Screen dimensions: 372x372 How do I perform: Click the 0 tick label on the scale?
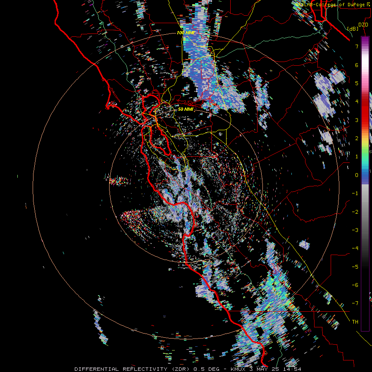[357, 175]
